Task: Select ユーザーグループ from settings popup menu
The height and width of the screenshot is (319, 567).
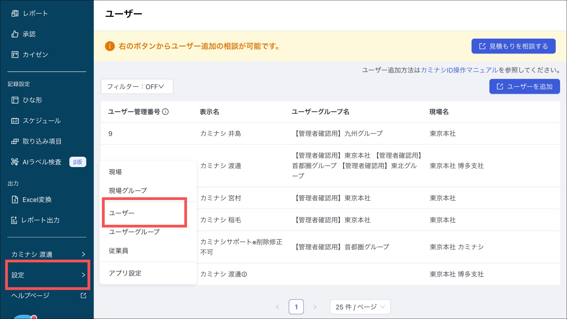Action: tap(134, 232)
